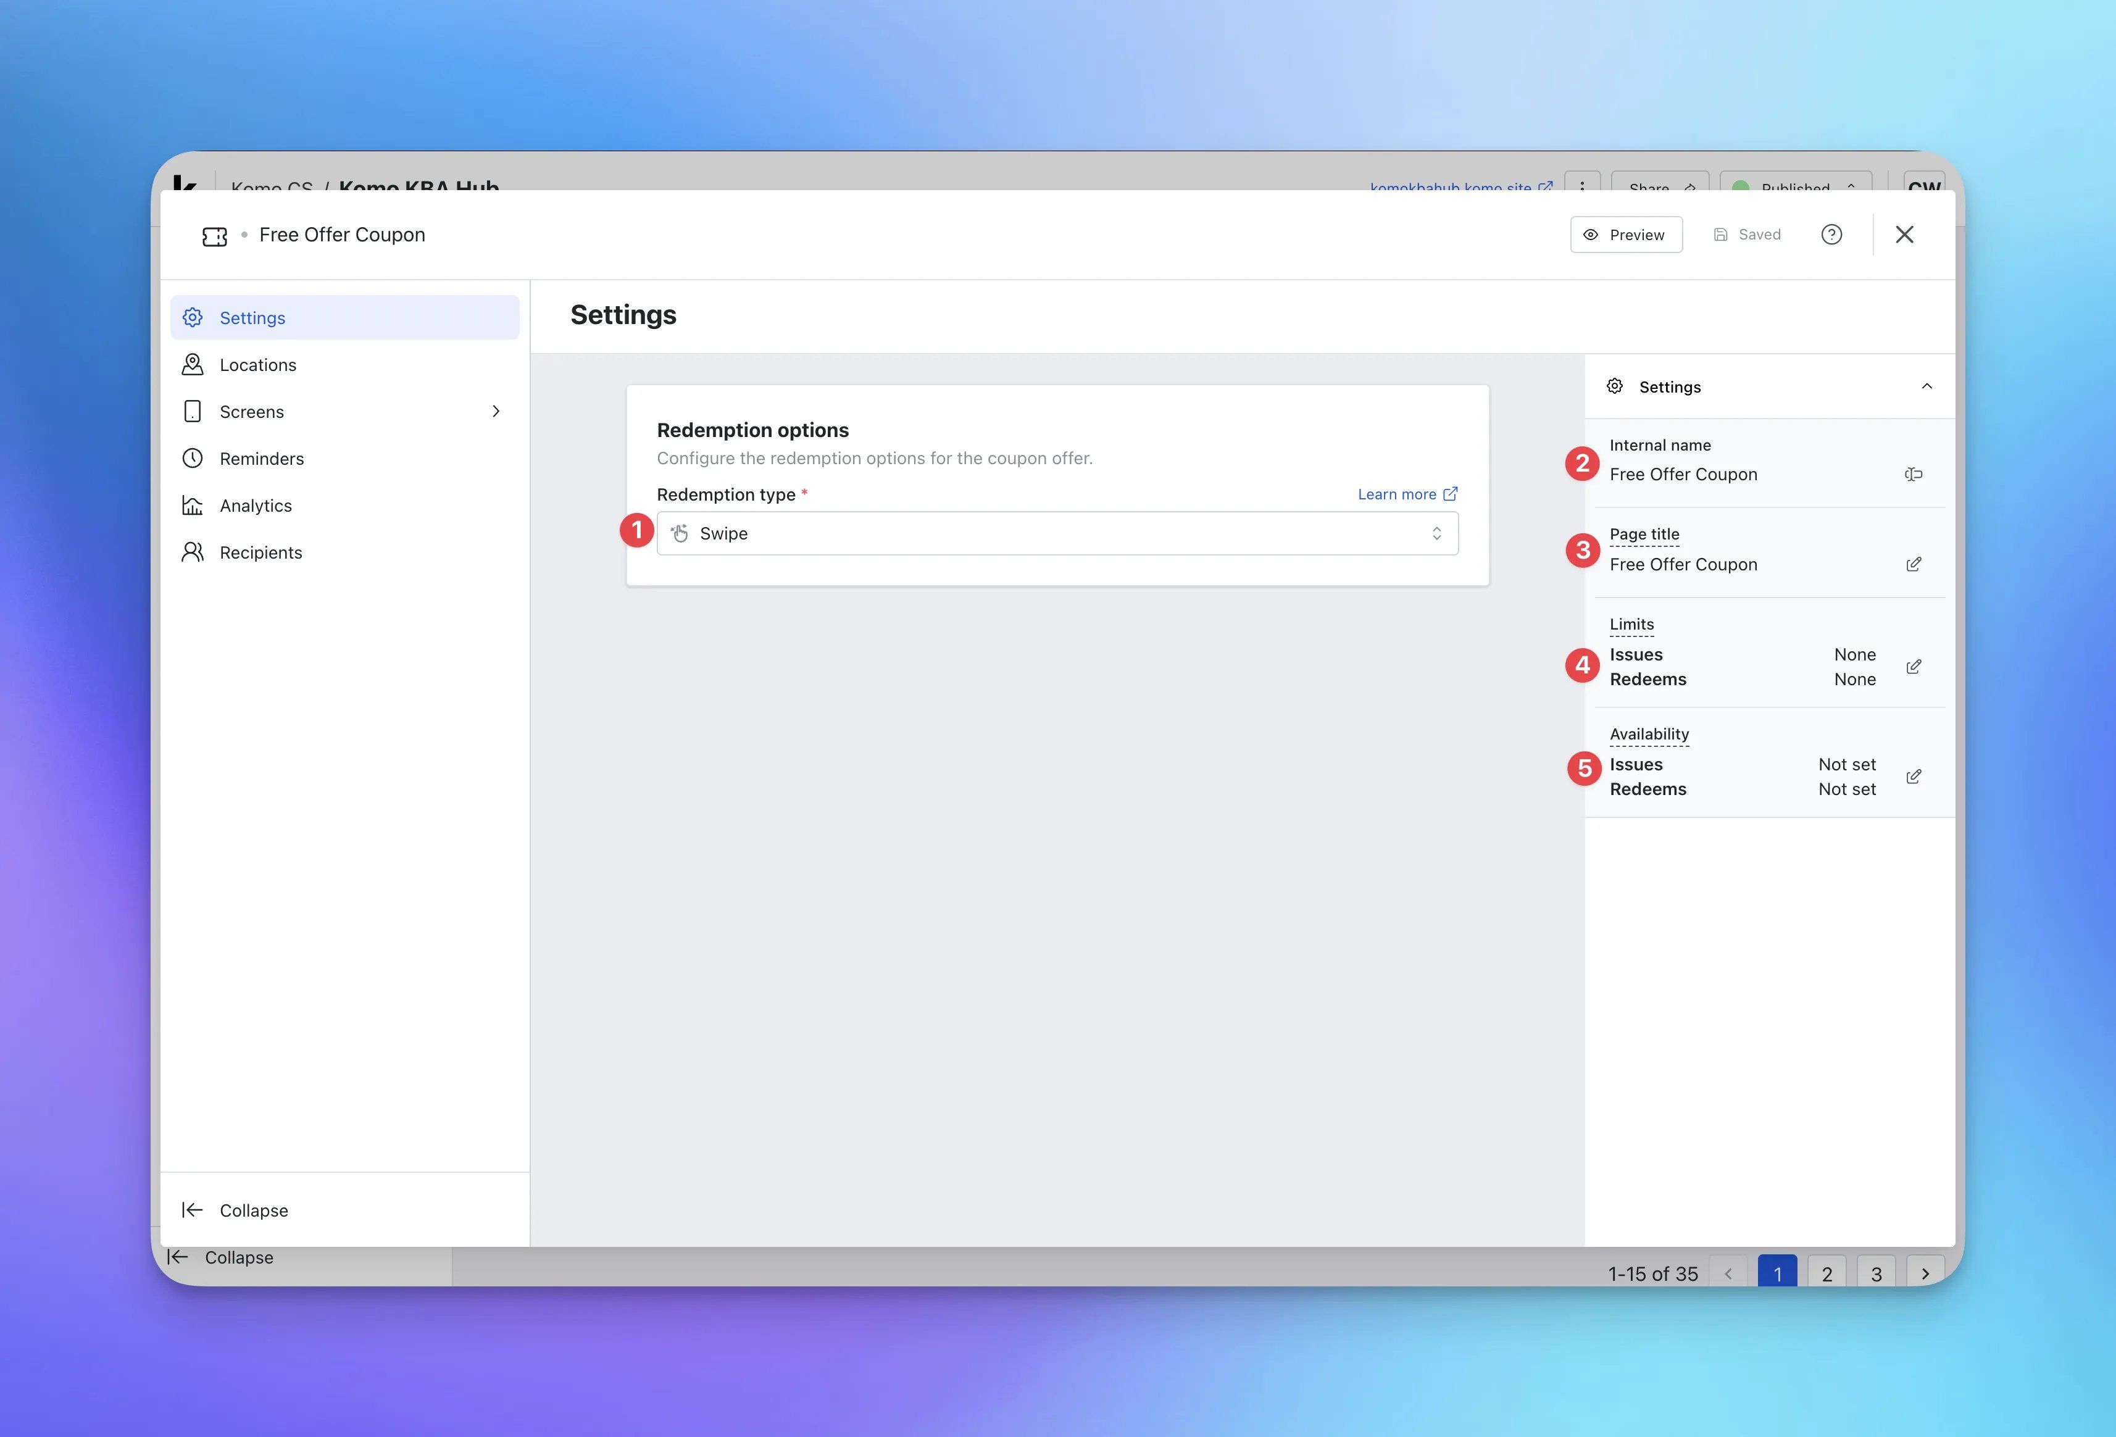
Task: Click the Recipients people icon
Action: coord(192,552)
